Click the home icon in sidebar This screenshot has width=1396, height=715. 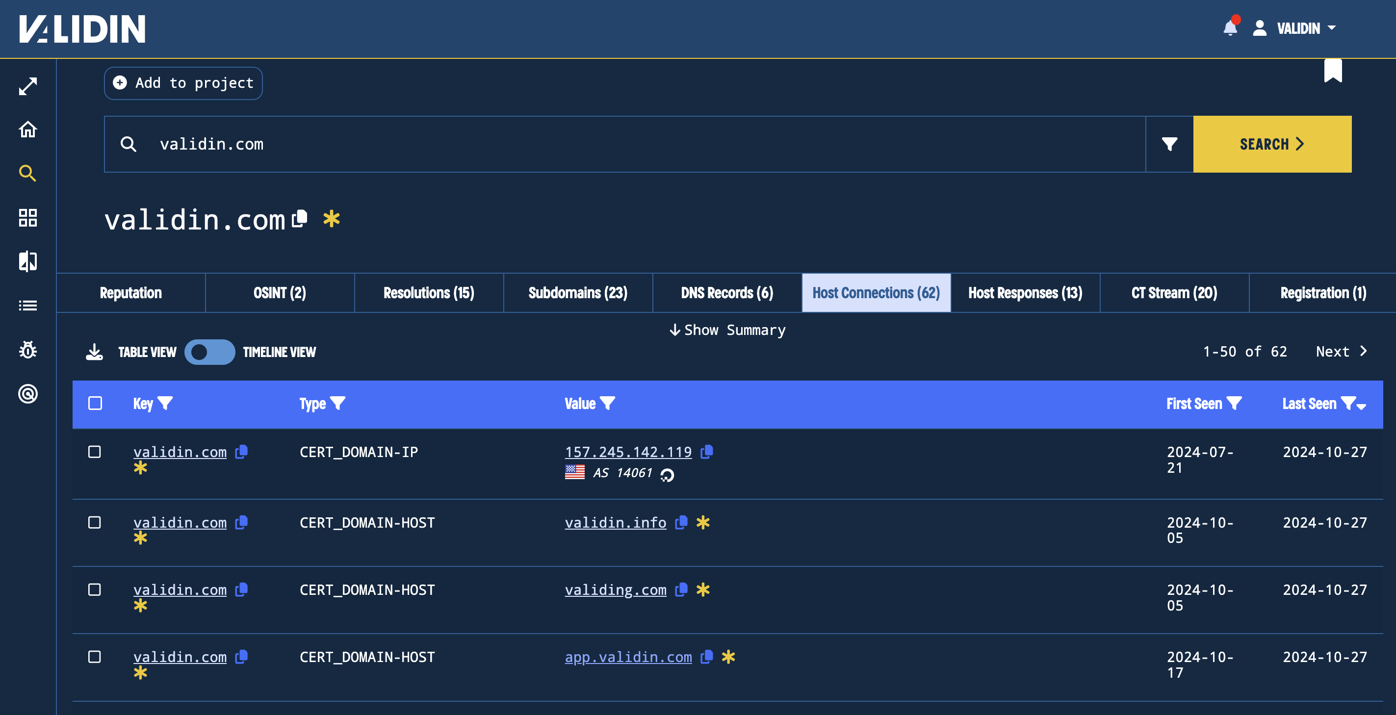click(27, 128)
